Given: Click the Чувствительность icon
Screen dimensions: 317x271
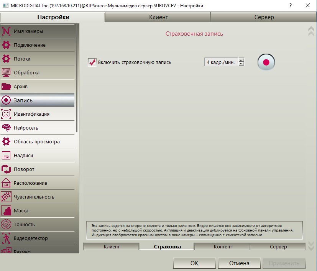Looking at the screenshot, I should coord(6,197).
